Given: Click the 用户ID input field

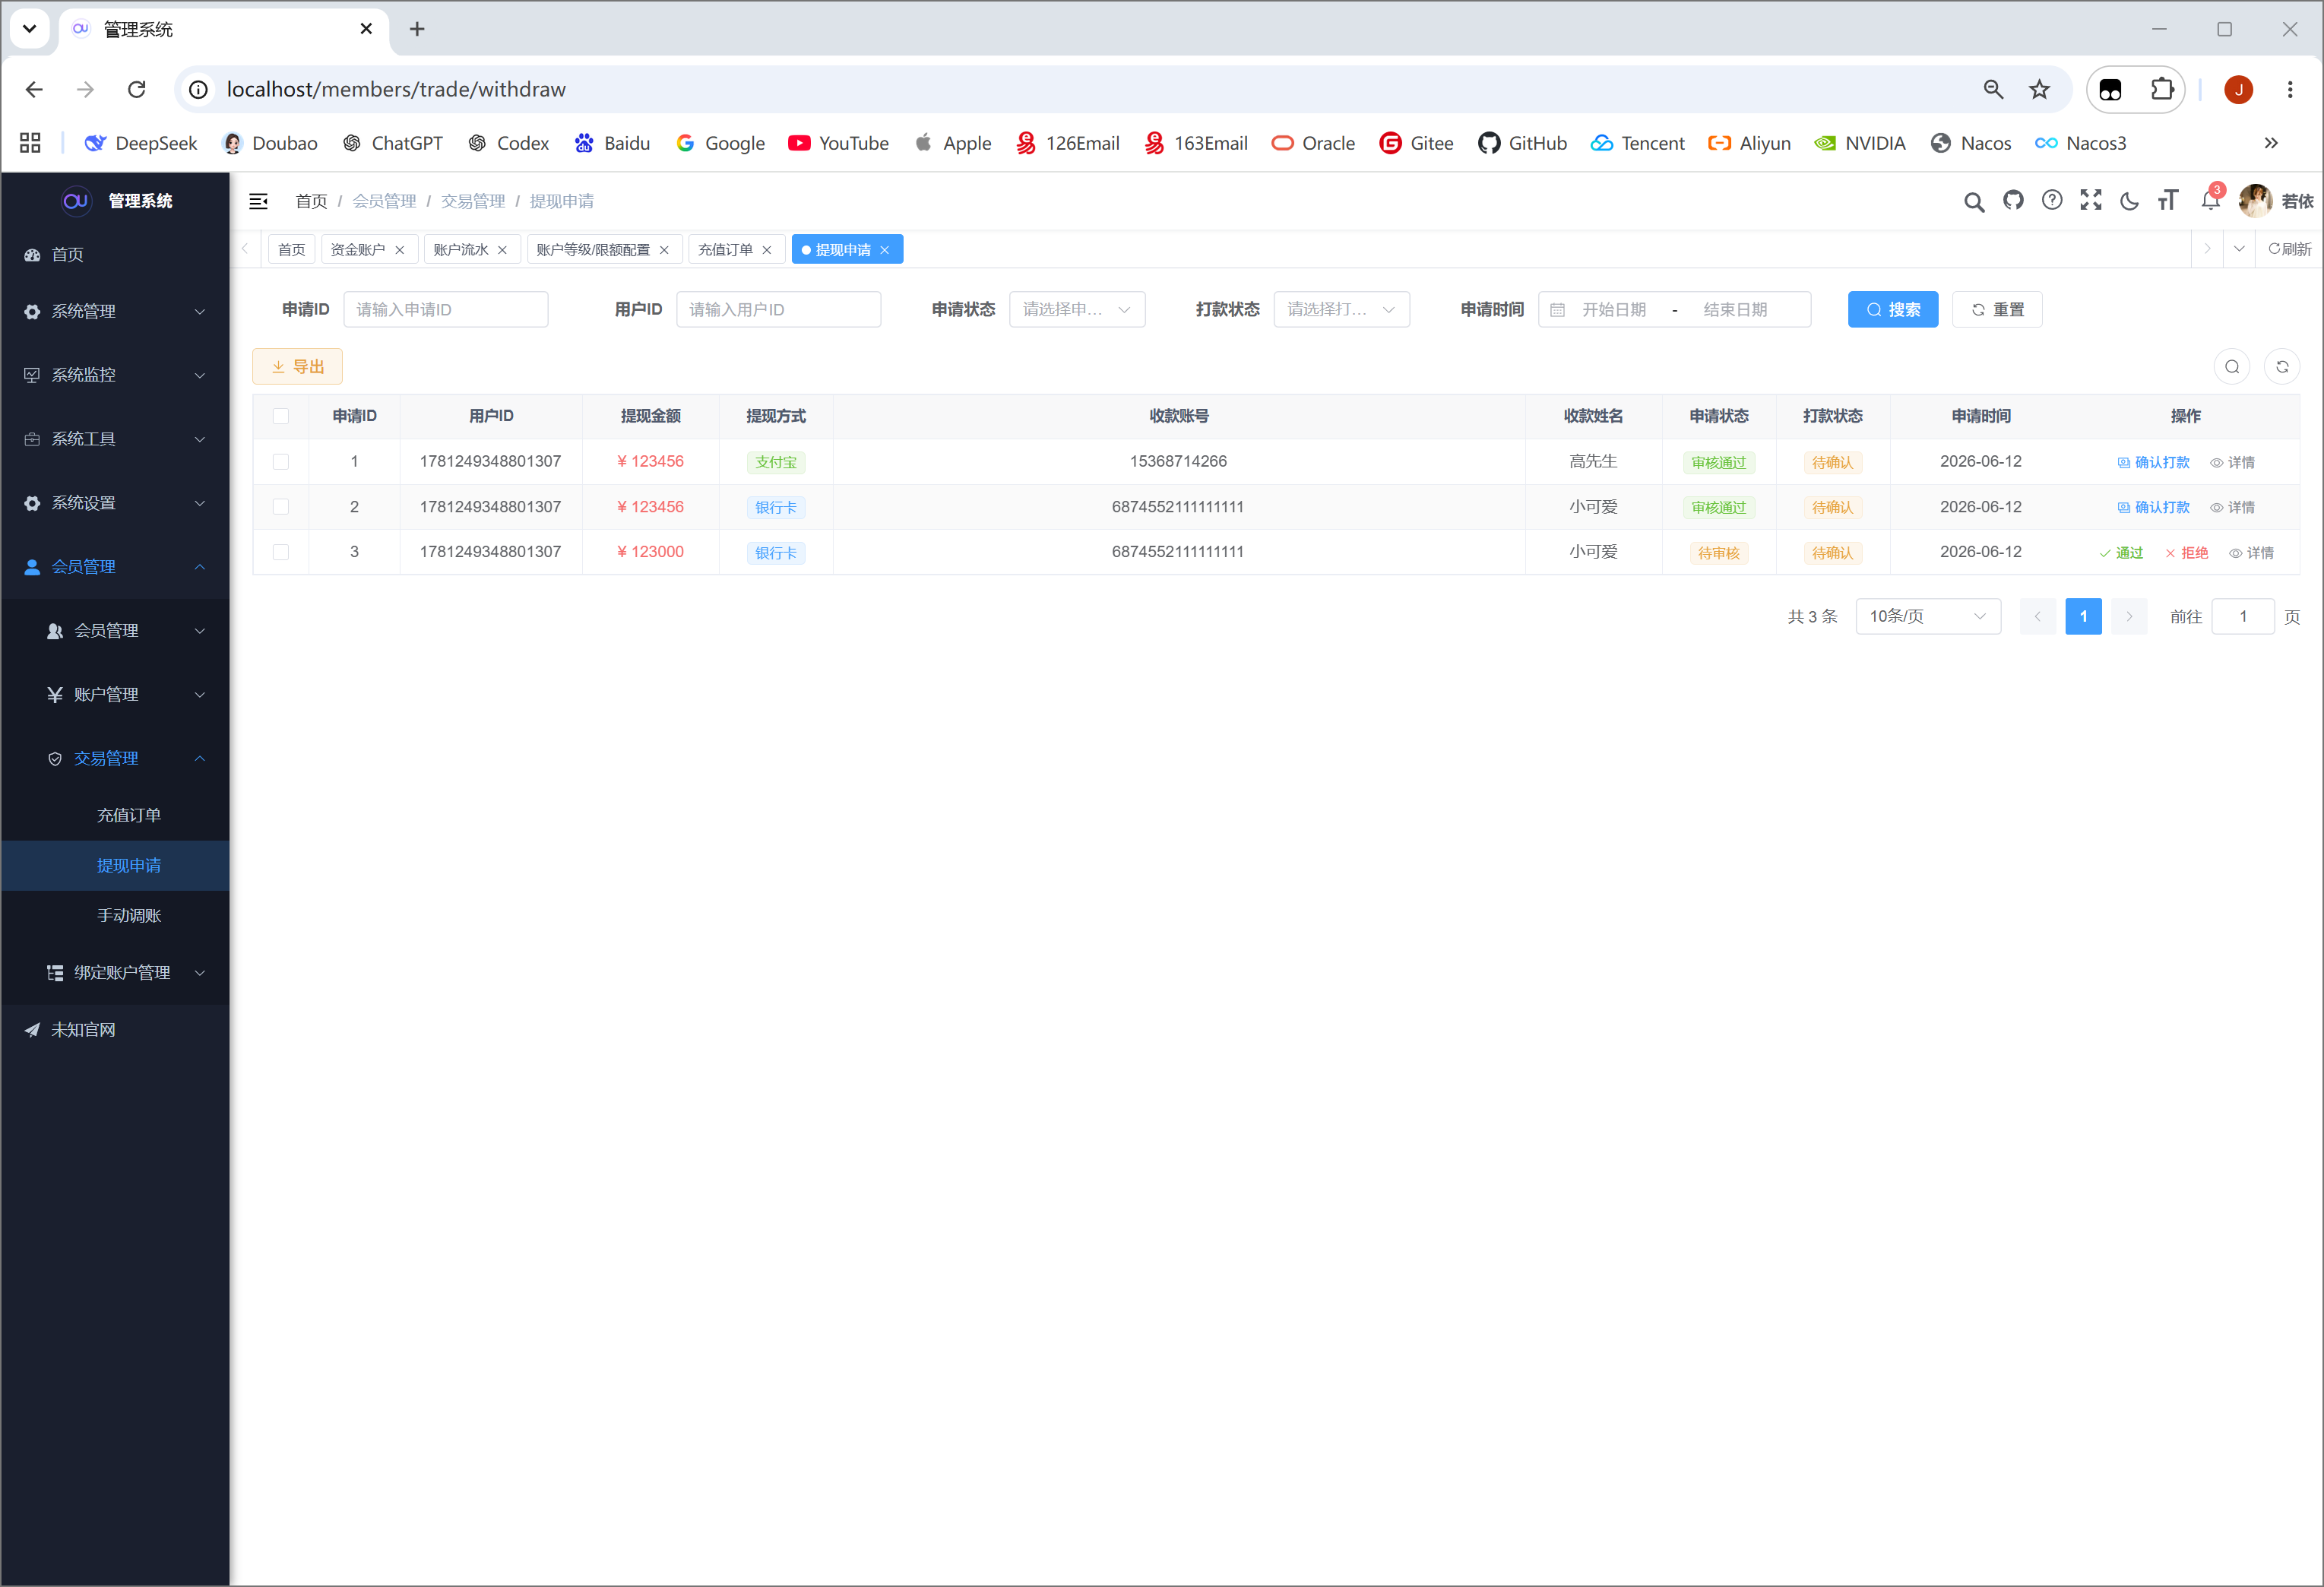Looking at the screenshot, I should [x=778, y=310].
